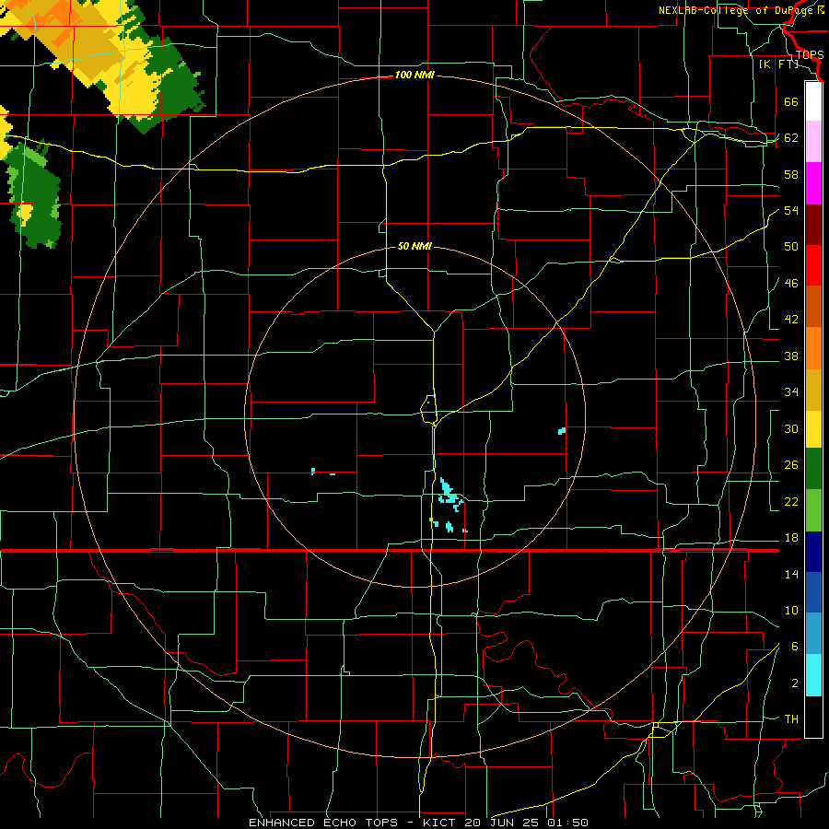The image size is (829, 829).
Task: Click the magenta legend swatch
Action: pyautogui.click(x=813, y=183)
